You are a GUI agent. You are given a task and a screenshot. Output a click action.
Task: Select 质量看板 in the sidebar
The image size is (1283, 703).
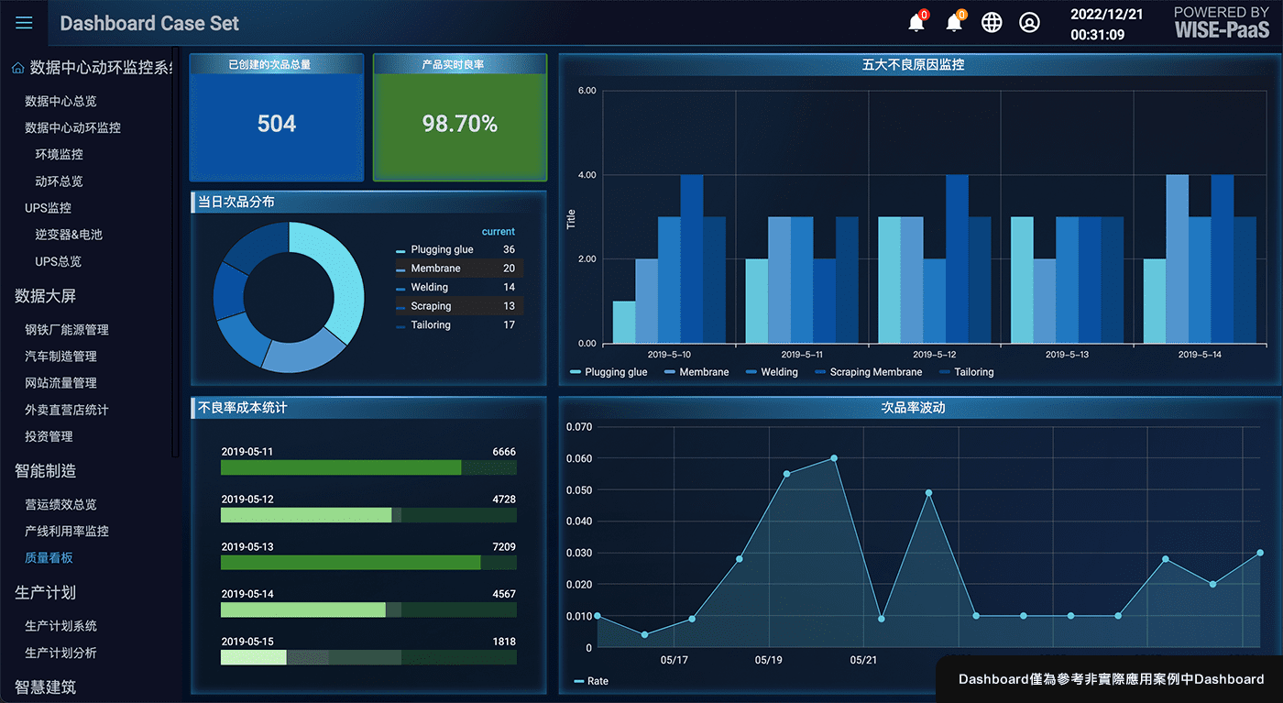(49, 557)
